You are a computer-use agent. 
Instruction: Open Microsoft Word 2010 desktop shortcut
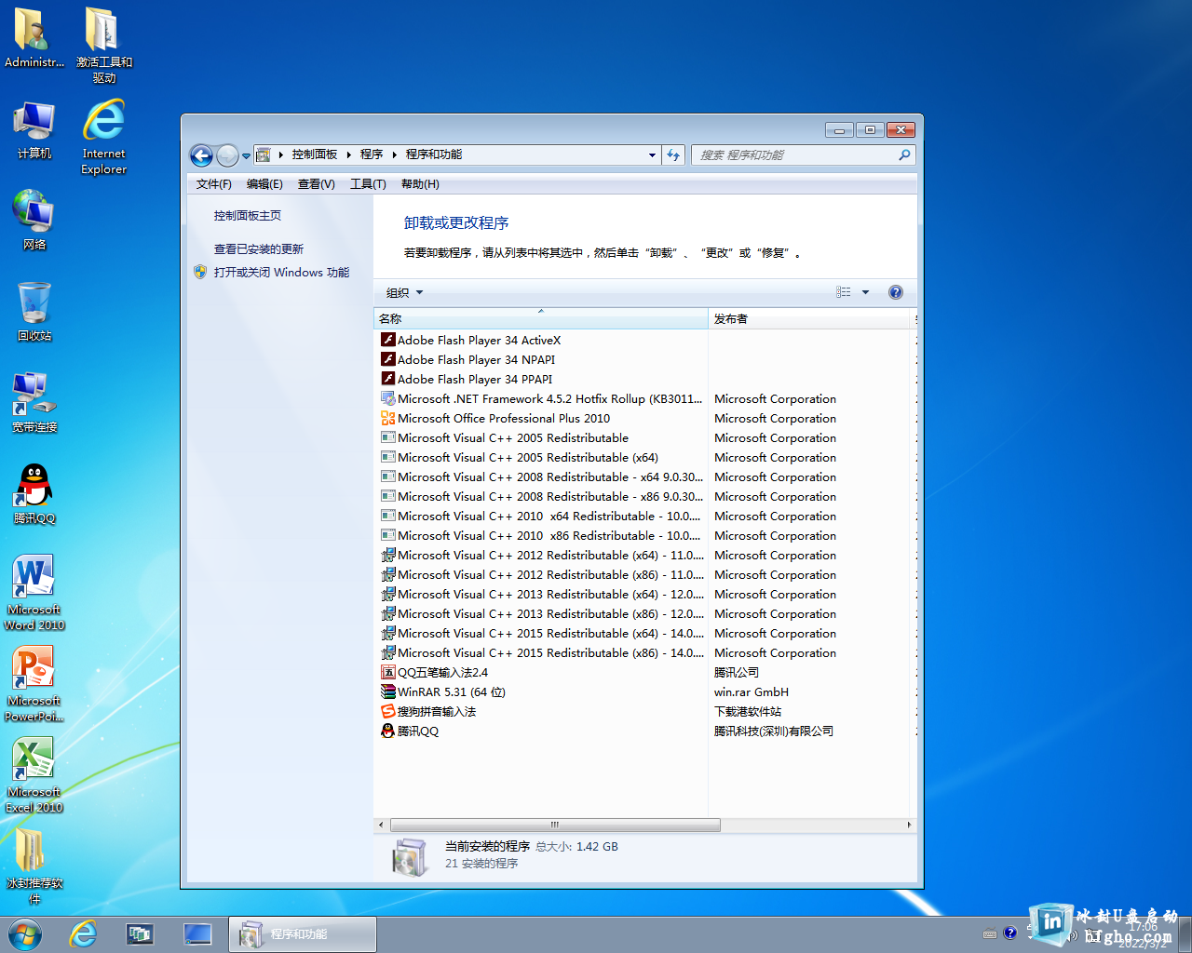click(34, 593)
